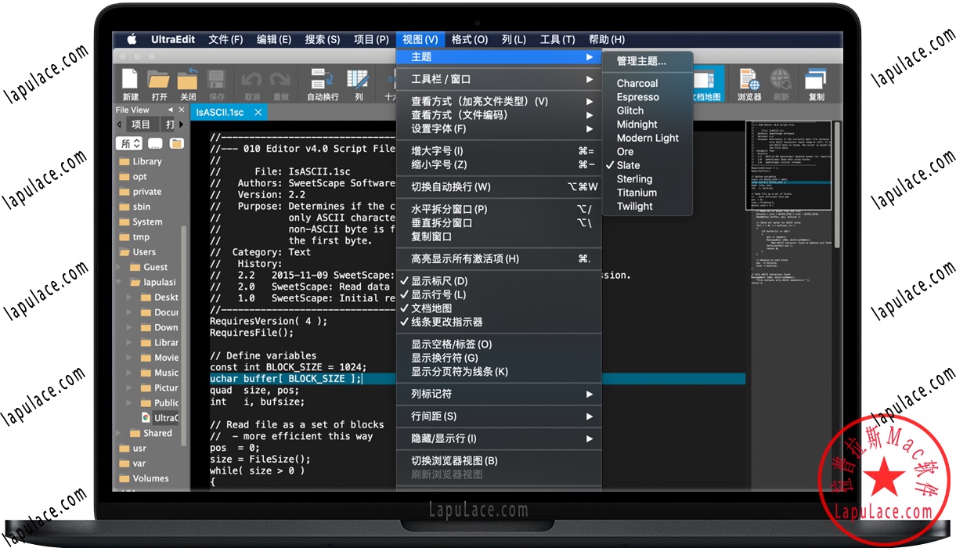Expand the 列标记符 submenu
This screenshot has width=956, height=548.
(499, 394)
